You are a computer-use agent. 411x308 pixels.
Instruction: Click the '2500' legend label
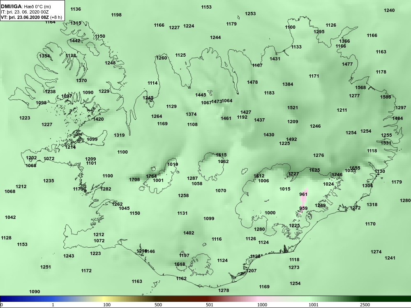(365, 305)
